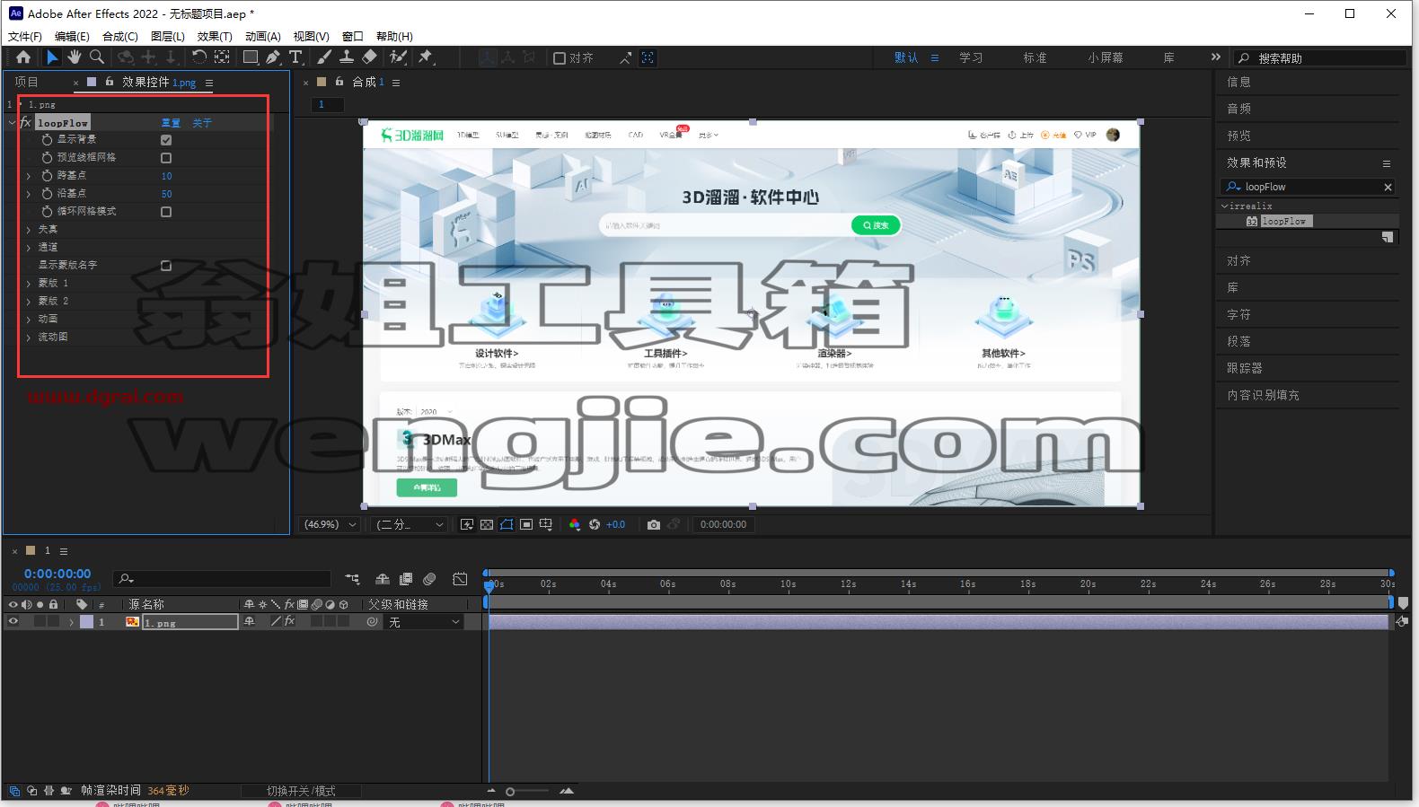Select the Zoom magnifier tool
Viewport: 1419px width, 807px height.
point(97,57)
